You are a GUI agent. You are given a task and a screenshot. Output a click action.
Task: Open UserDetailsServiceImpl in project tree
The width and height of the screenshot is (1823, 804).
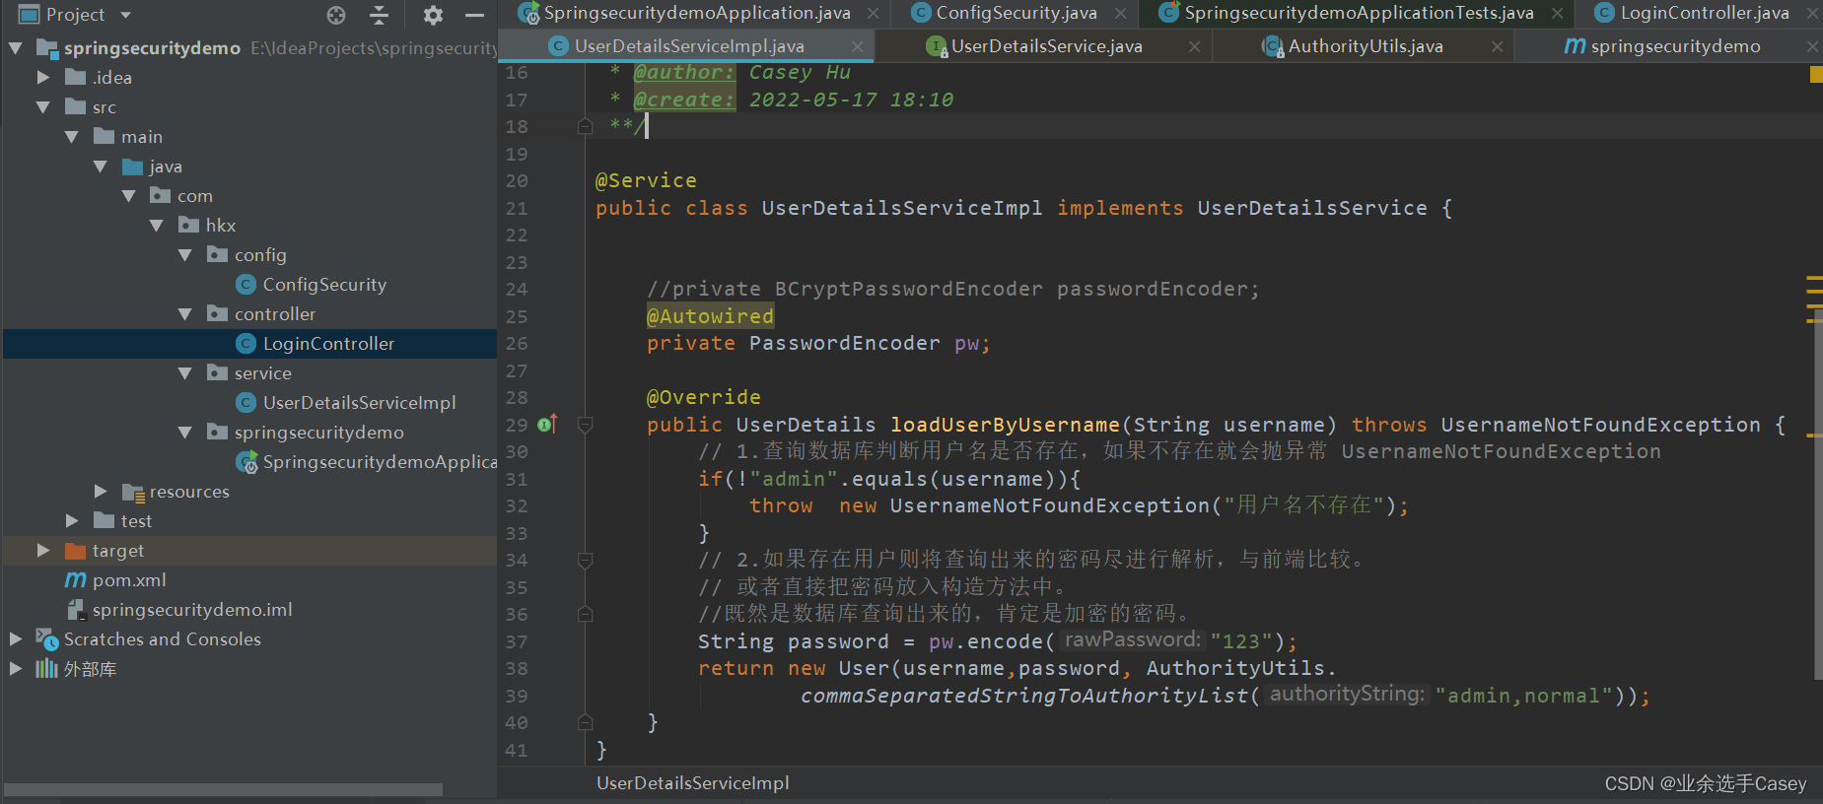pos(359,402)
